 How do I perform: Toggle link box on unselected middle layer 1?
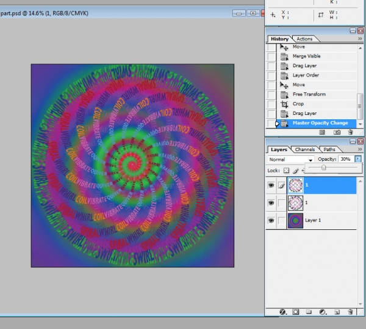point(282,203)
